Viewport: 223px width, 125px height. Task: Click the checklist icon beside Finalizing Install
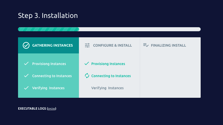[146, 45]
